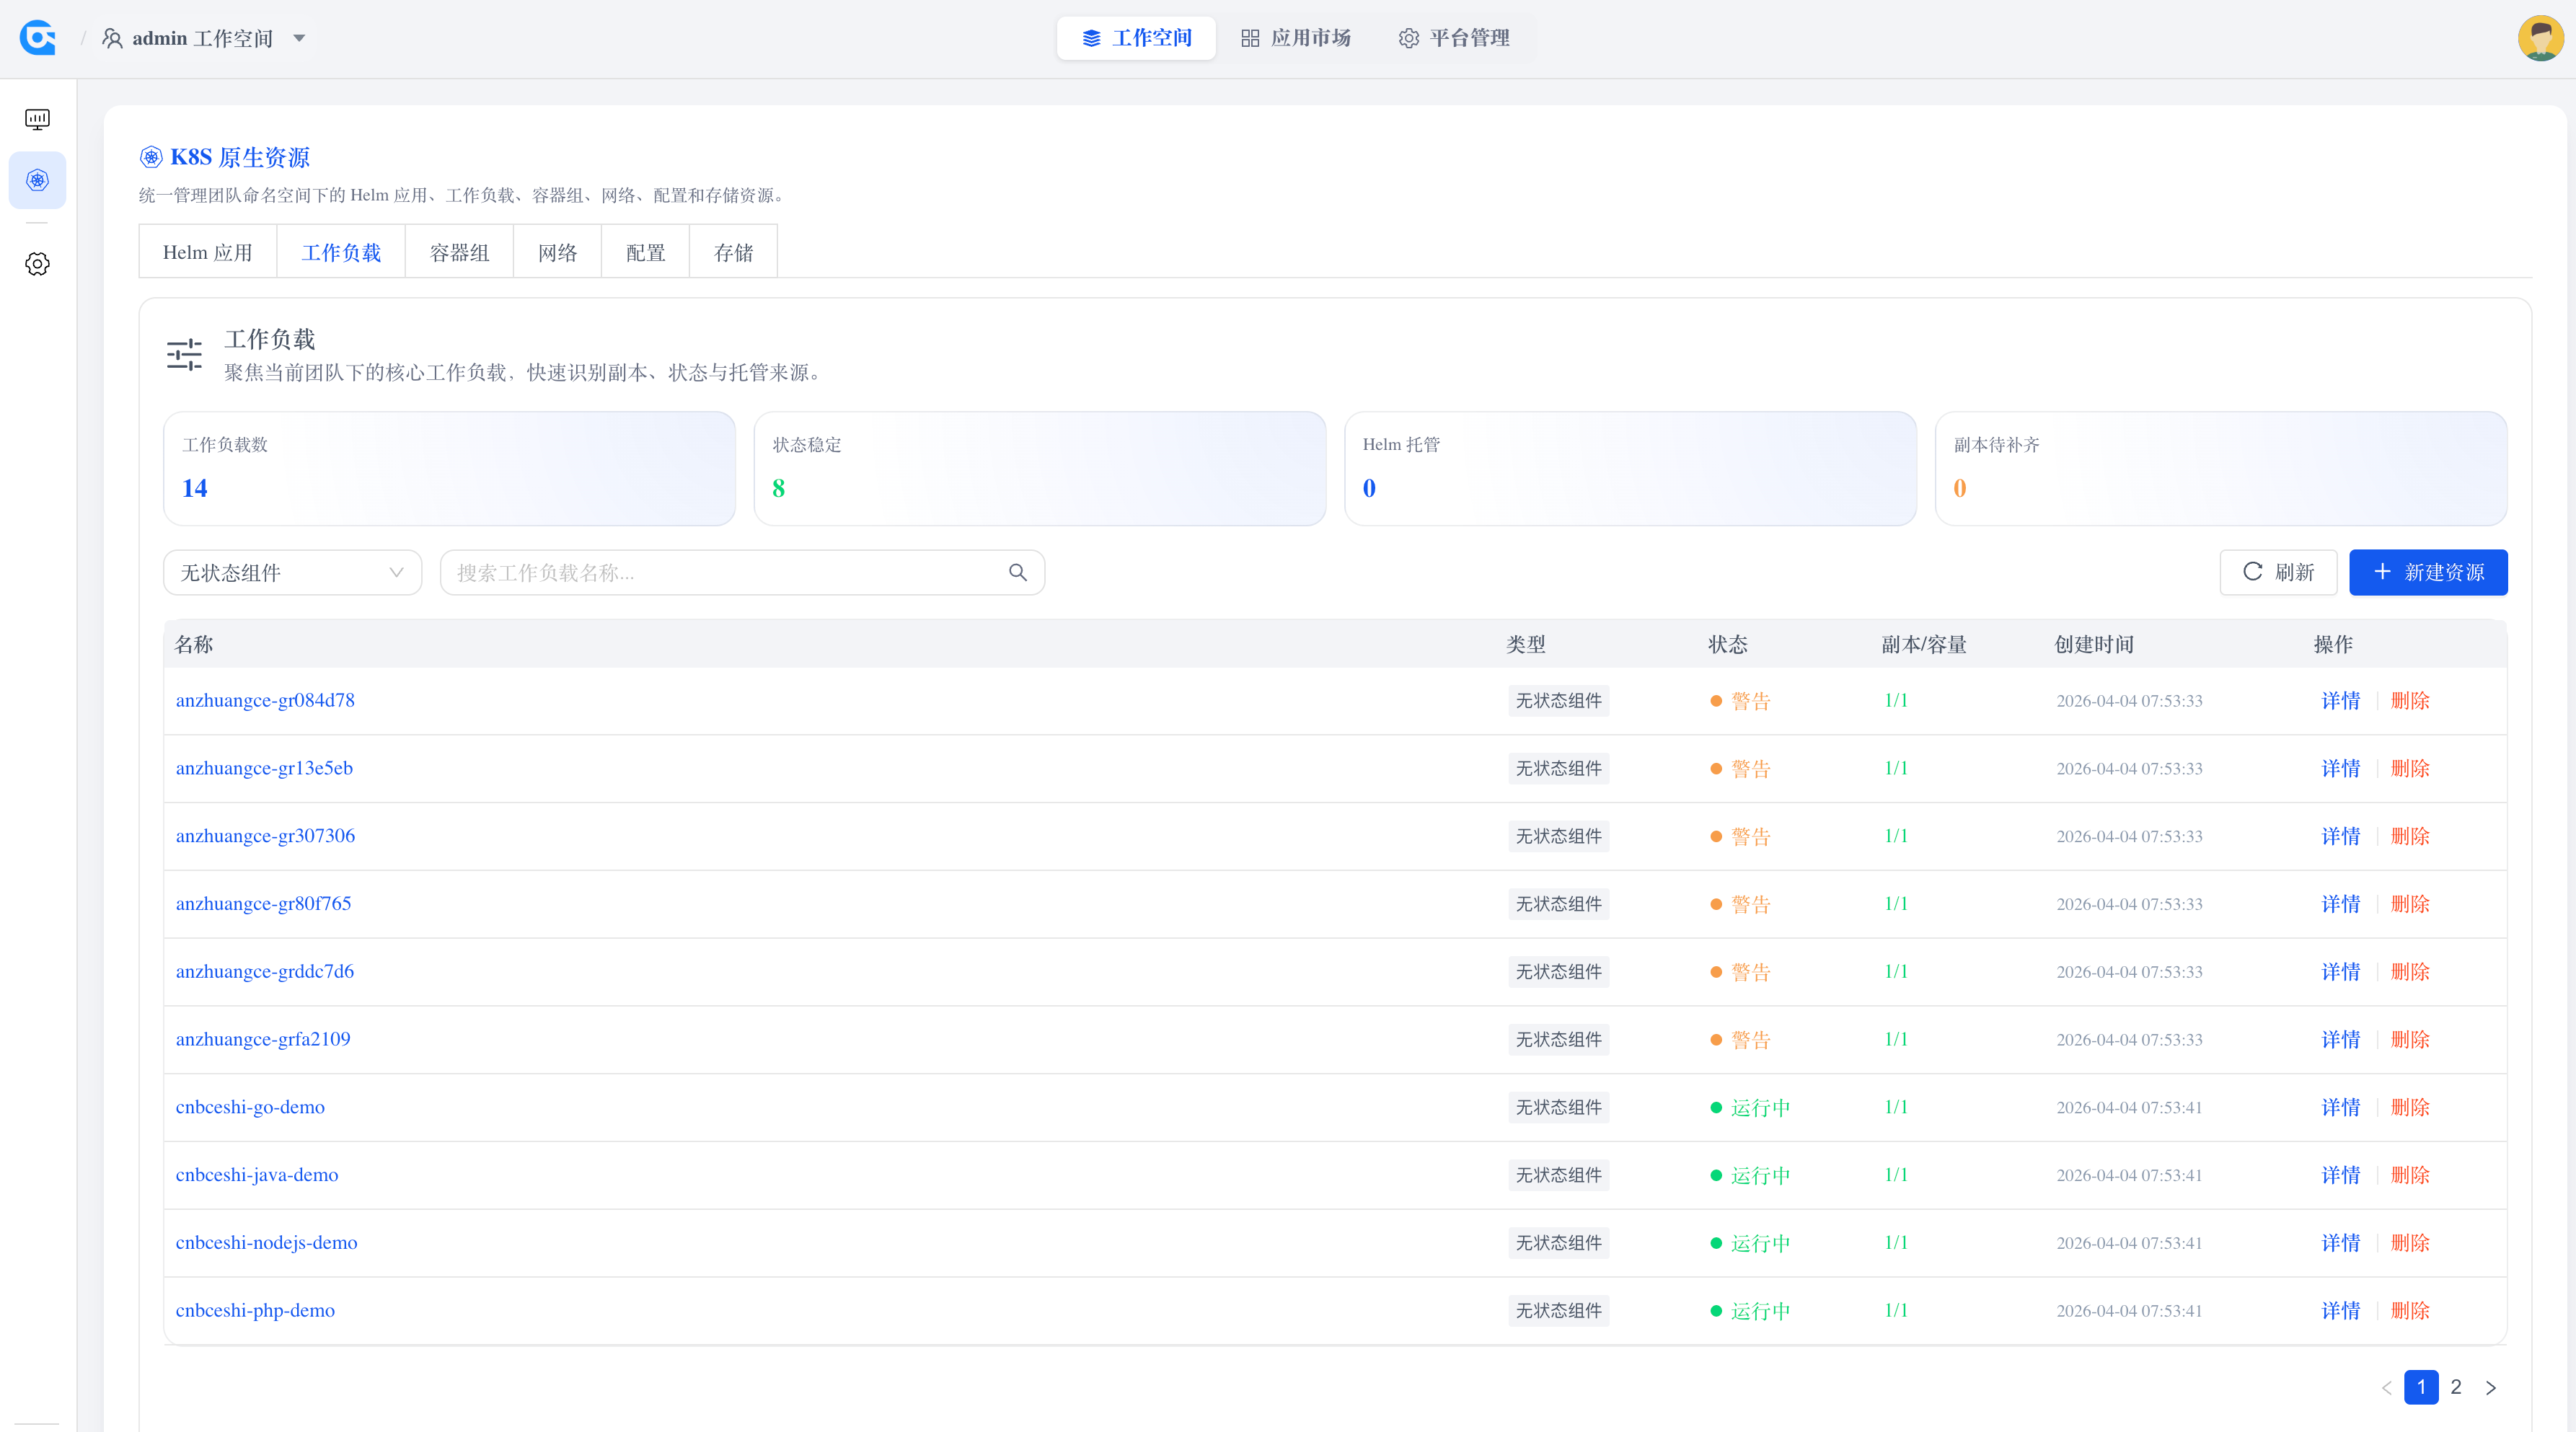Switch to the 容器组 tab
This screenshot has height=1432, width=2576.
point(458,251)
